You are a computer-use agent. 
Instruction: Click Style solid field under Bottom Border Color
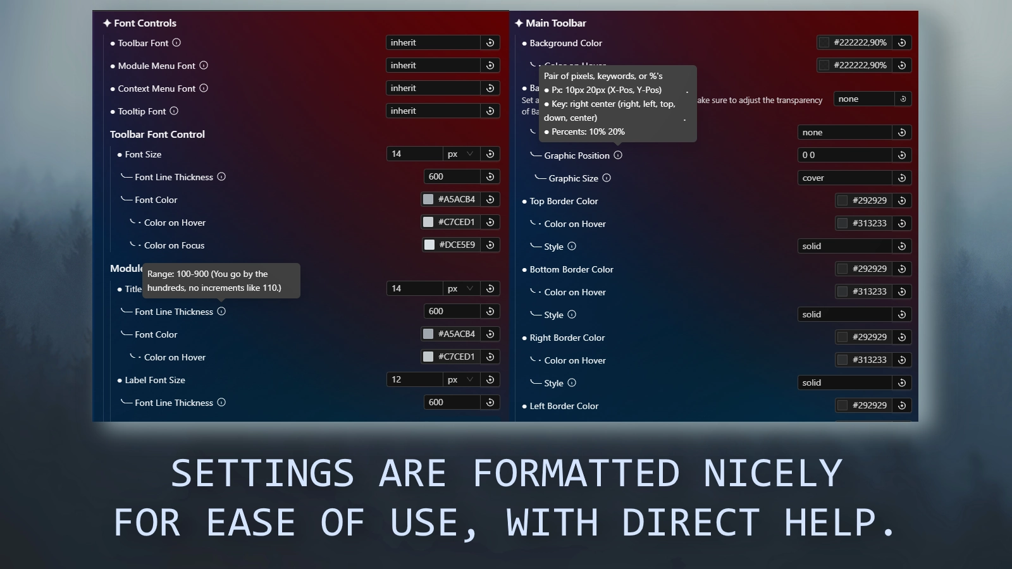point(845,315)
